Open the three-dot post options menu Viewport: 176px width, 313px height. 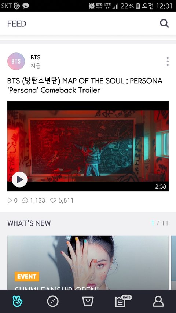168,61
